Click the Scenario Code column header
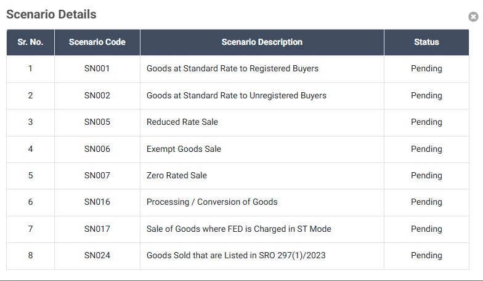483x281 pixels. pyautogui.click(x=97, y=42)
